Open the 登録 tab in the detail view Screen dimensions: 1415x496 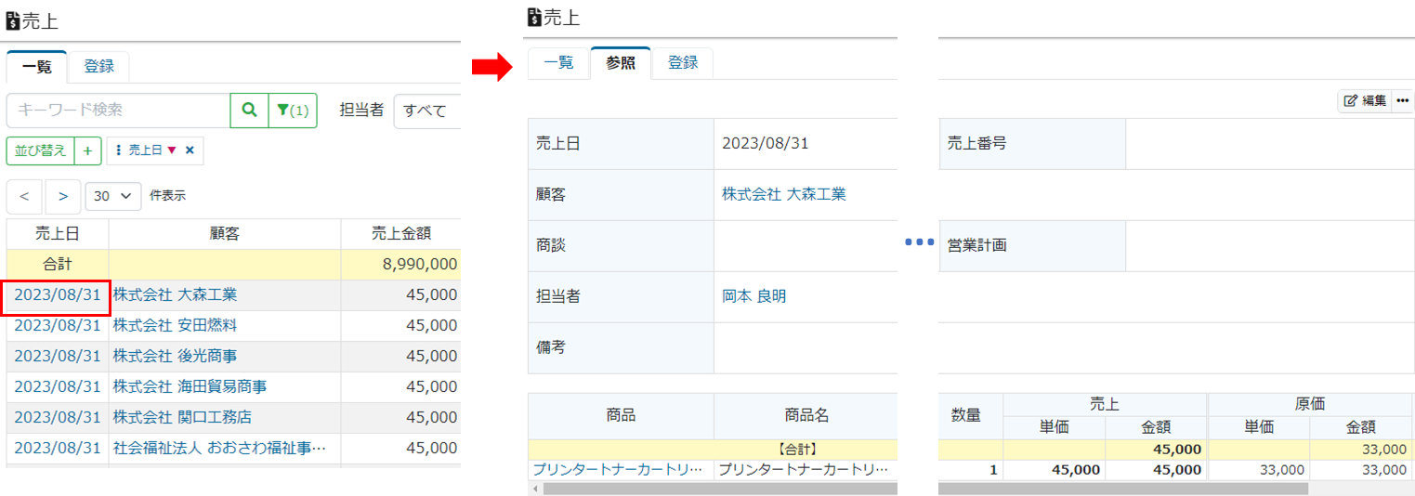pos(683,62)
